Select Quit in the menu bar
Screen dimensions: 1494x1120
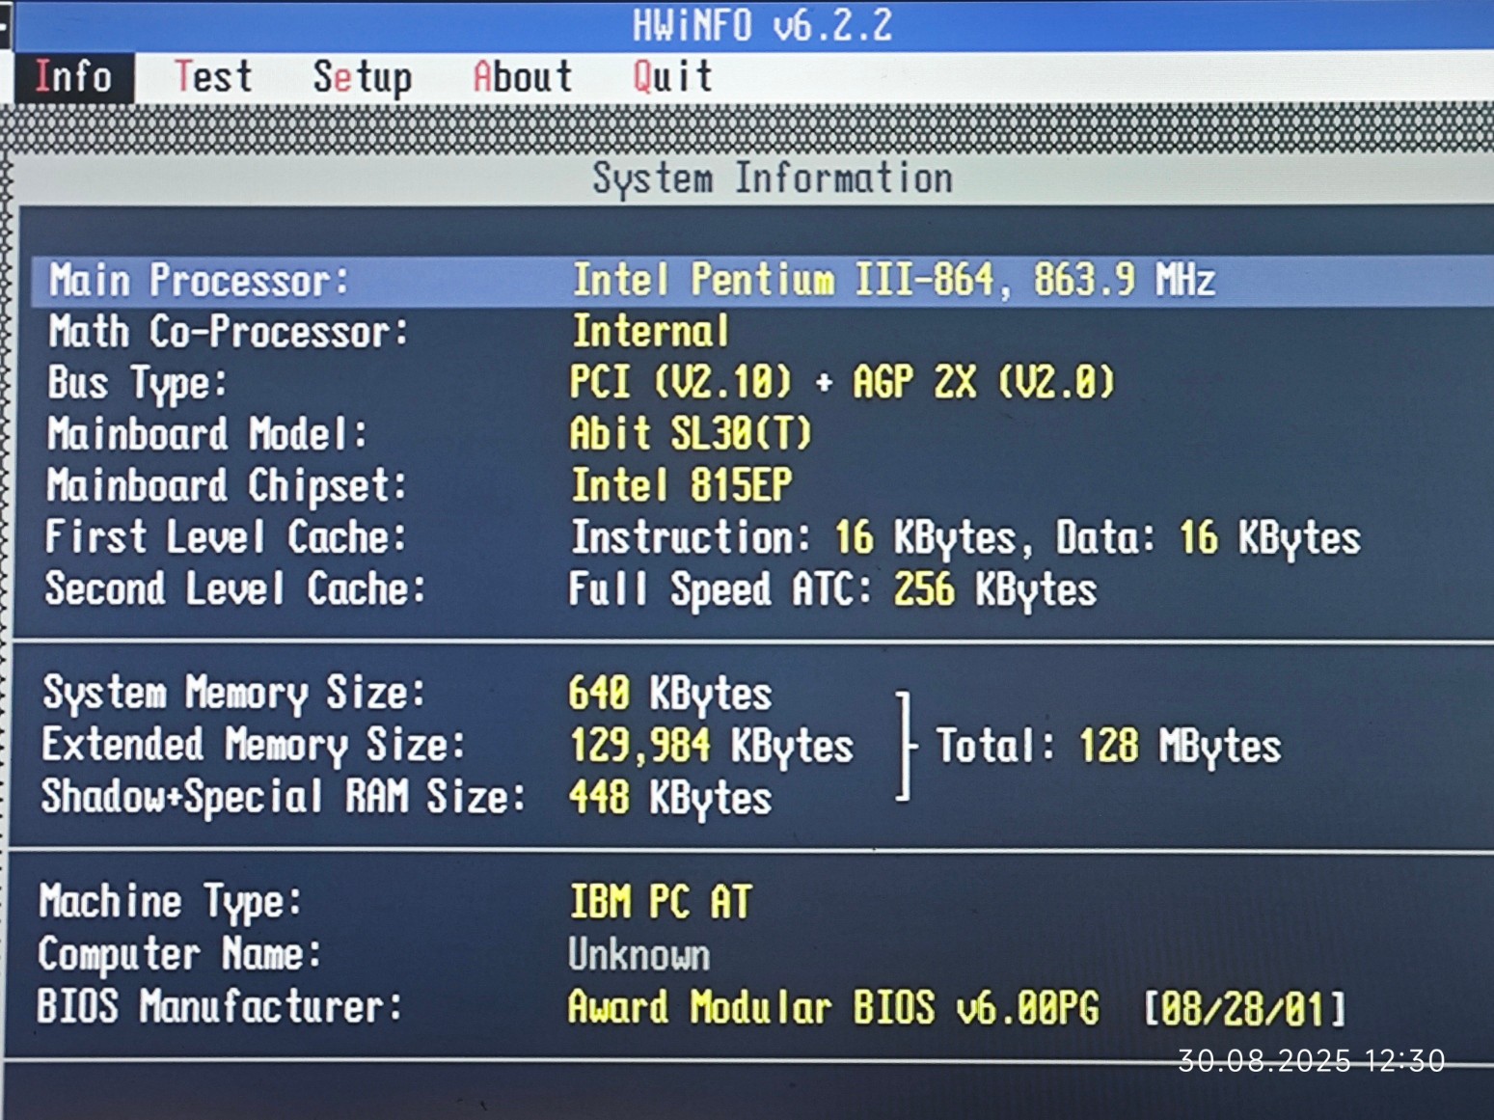pyautogui.click(x=673, y=76)
